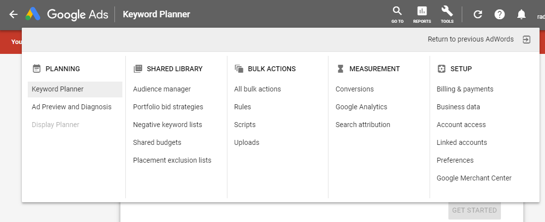The height and width of the screenshot is (222, 545).
Task: Open Ad Preview and Diagnosis
Action: (72, 107)
